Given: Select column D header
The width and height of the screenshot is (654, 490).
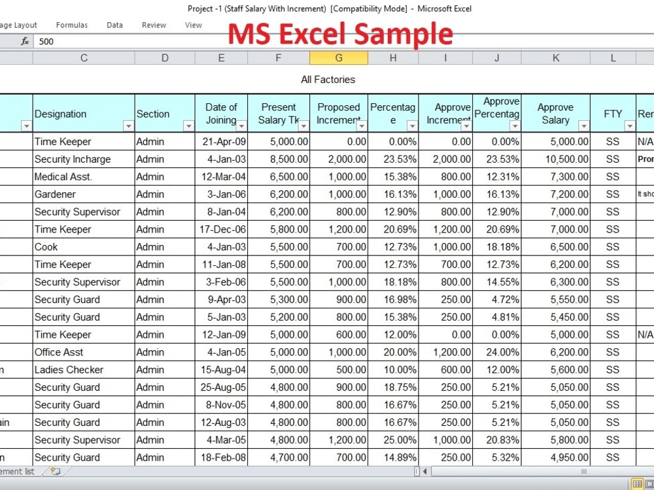Looking at the screenshot, I should [165, 58].
